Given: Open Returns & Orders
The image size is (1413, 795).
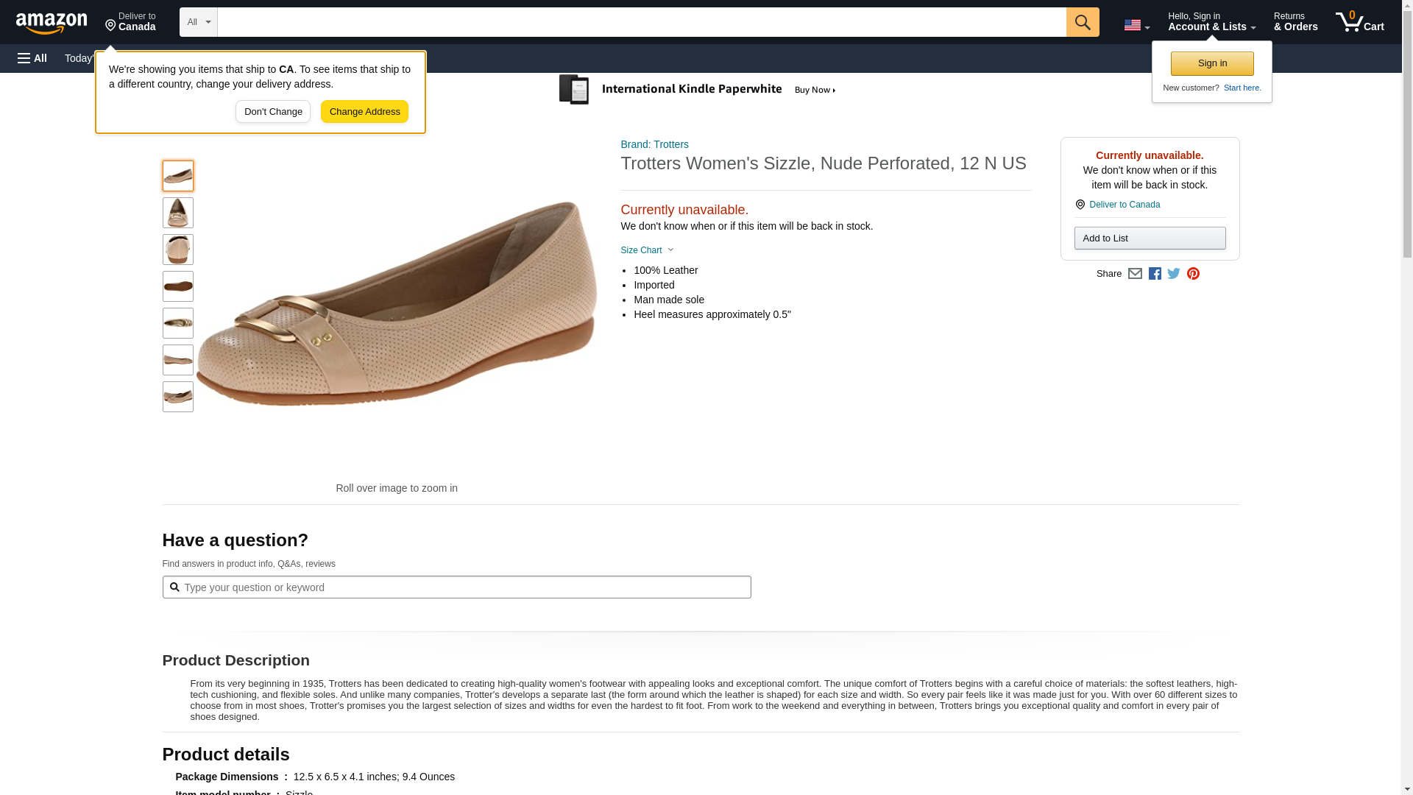Looking at the screenshot, I should [1295, 22].
